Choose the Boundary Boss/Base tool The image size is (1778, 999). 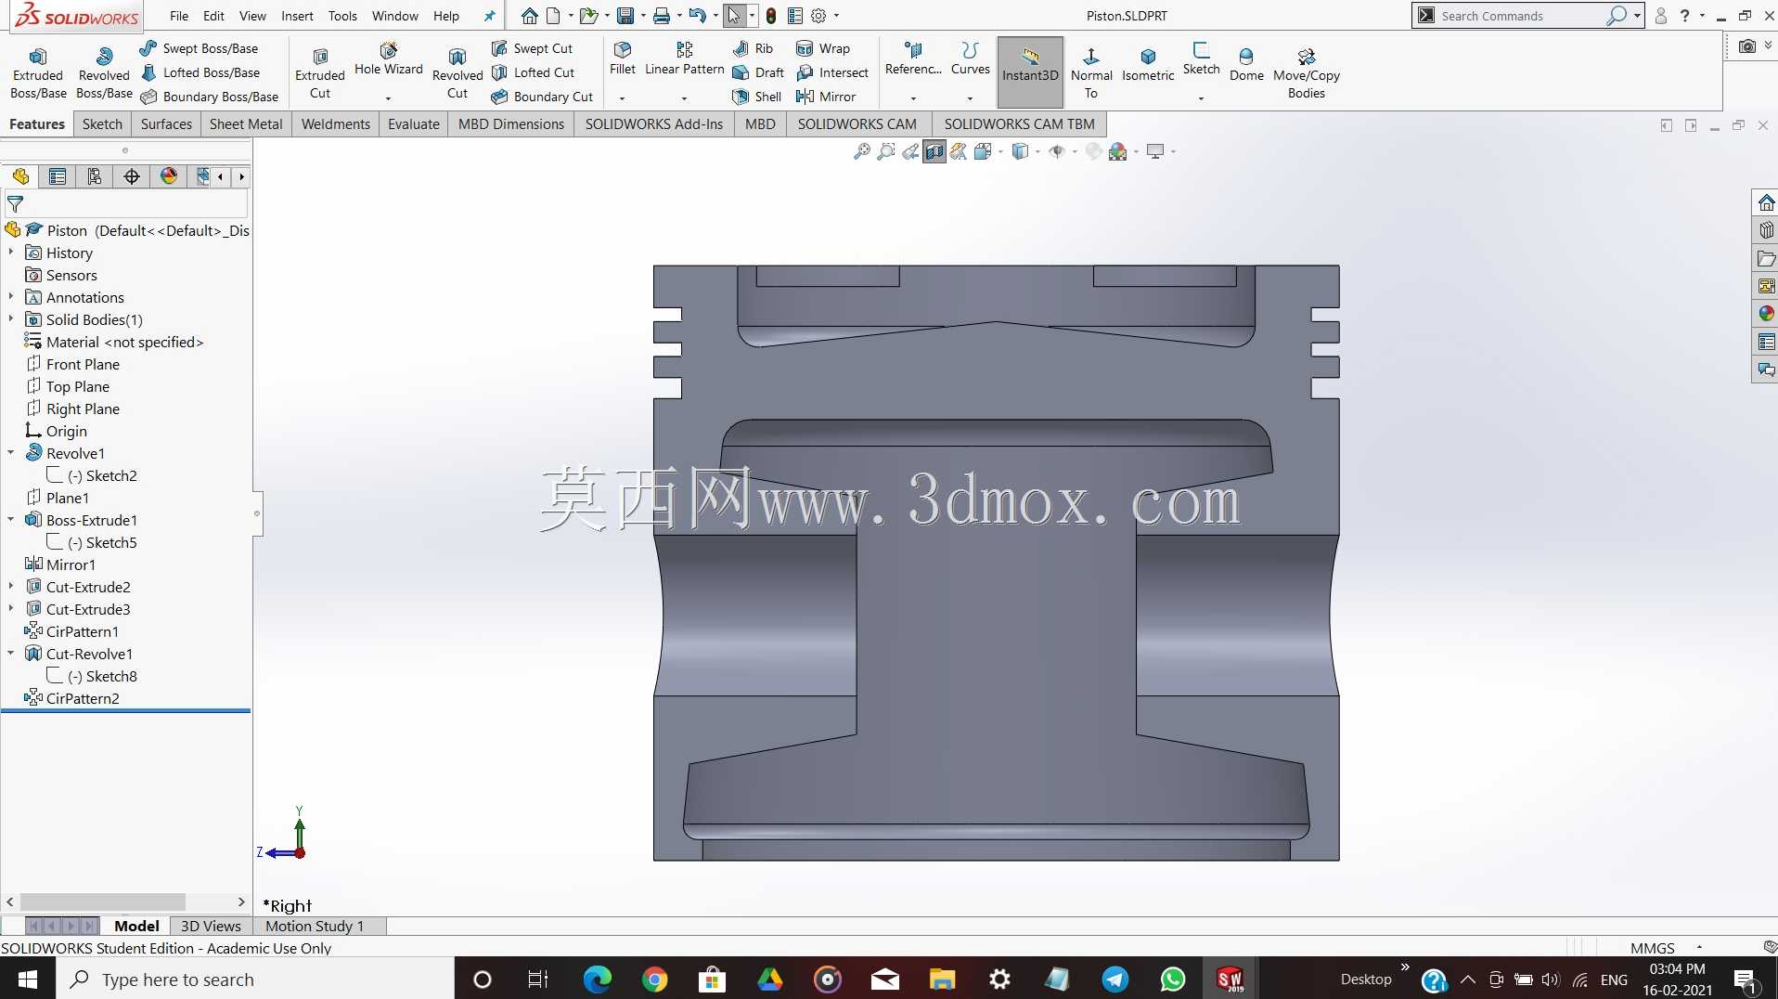point(210,97)
